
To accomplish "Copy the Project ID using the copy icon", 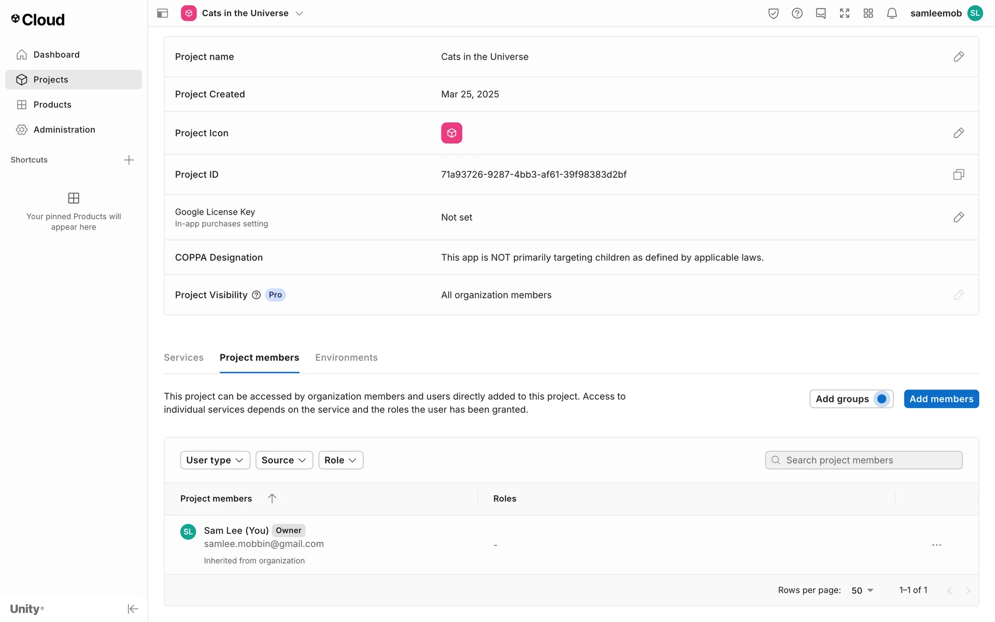I will pos(958,175).
